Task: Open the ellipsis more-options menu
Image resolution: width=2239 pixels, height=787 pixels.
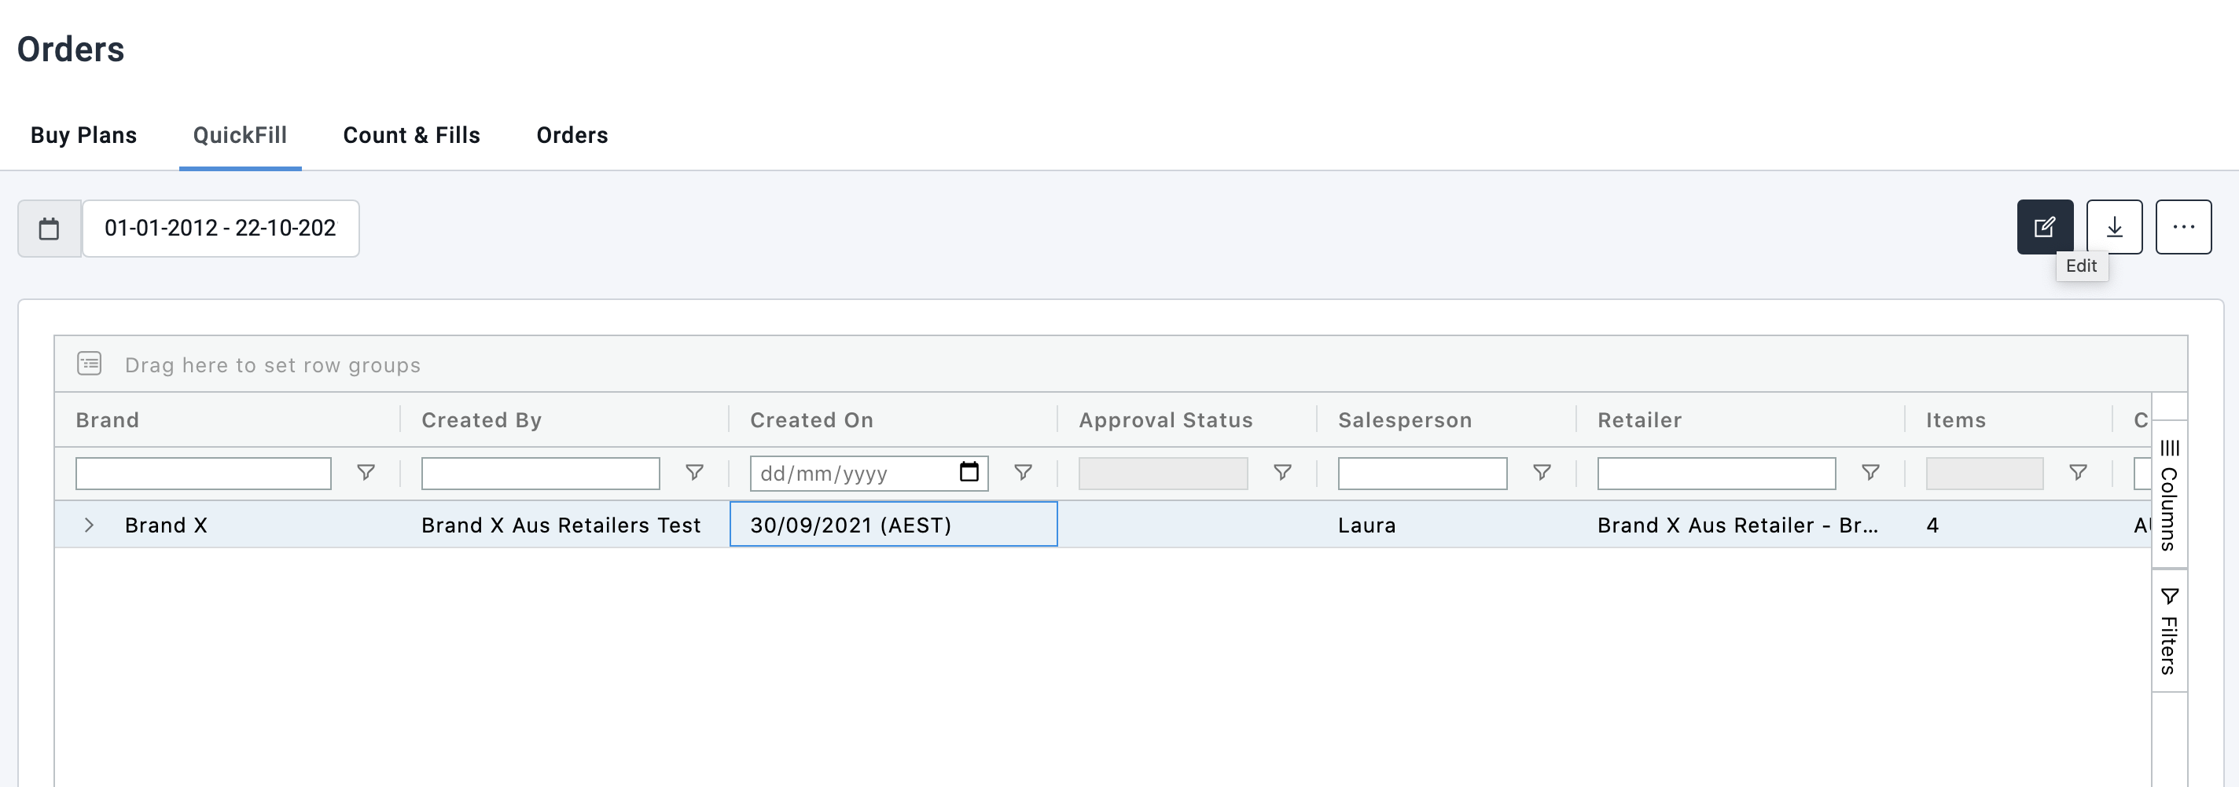Action: point(2184,227)
